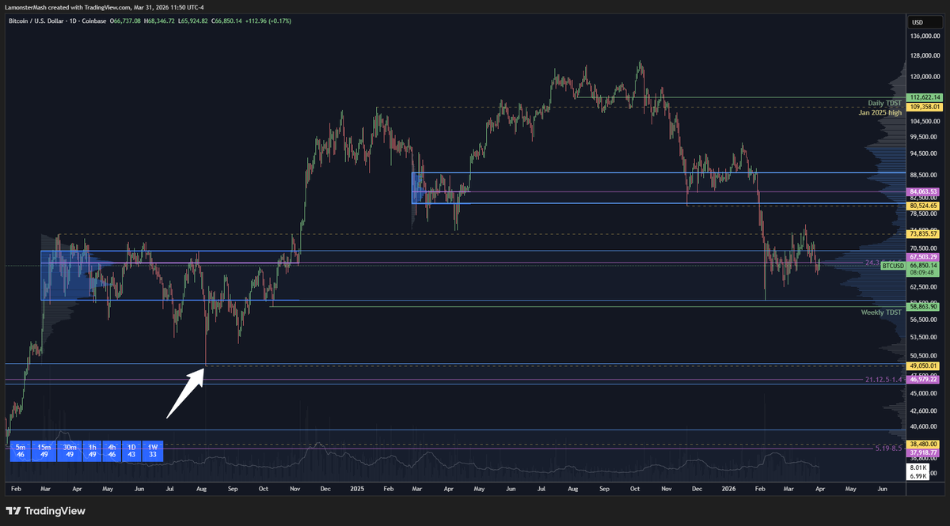The image size is (950, 526).
Task: Click the 2026 year label on time axis
Action: (x=728, y=490)
